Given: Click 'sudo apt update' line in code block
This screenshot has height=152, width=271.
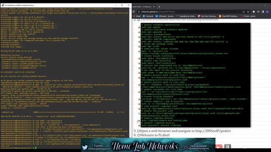Looking at the screenshot, I should tap(151, 27).
